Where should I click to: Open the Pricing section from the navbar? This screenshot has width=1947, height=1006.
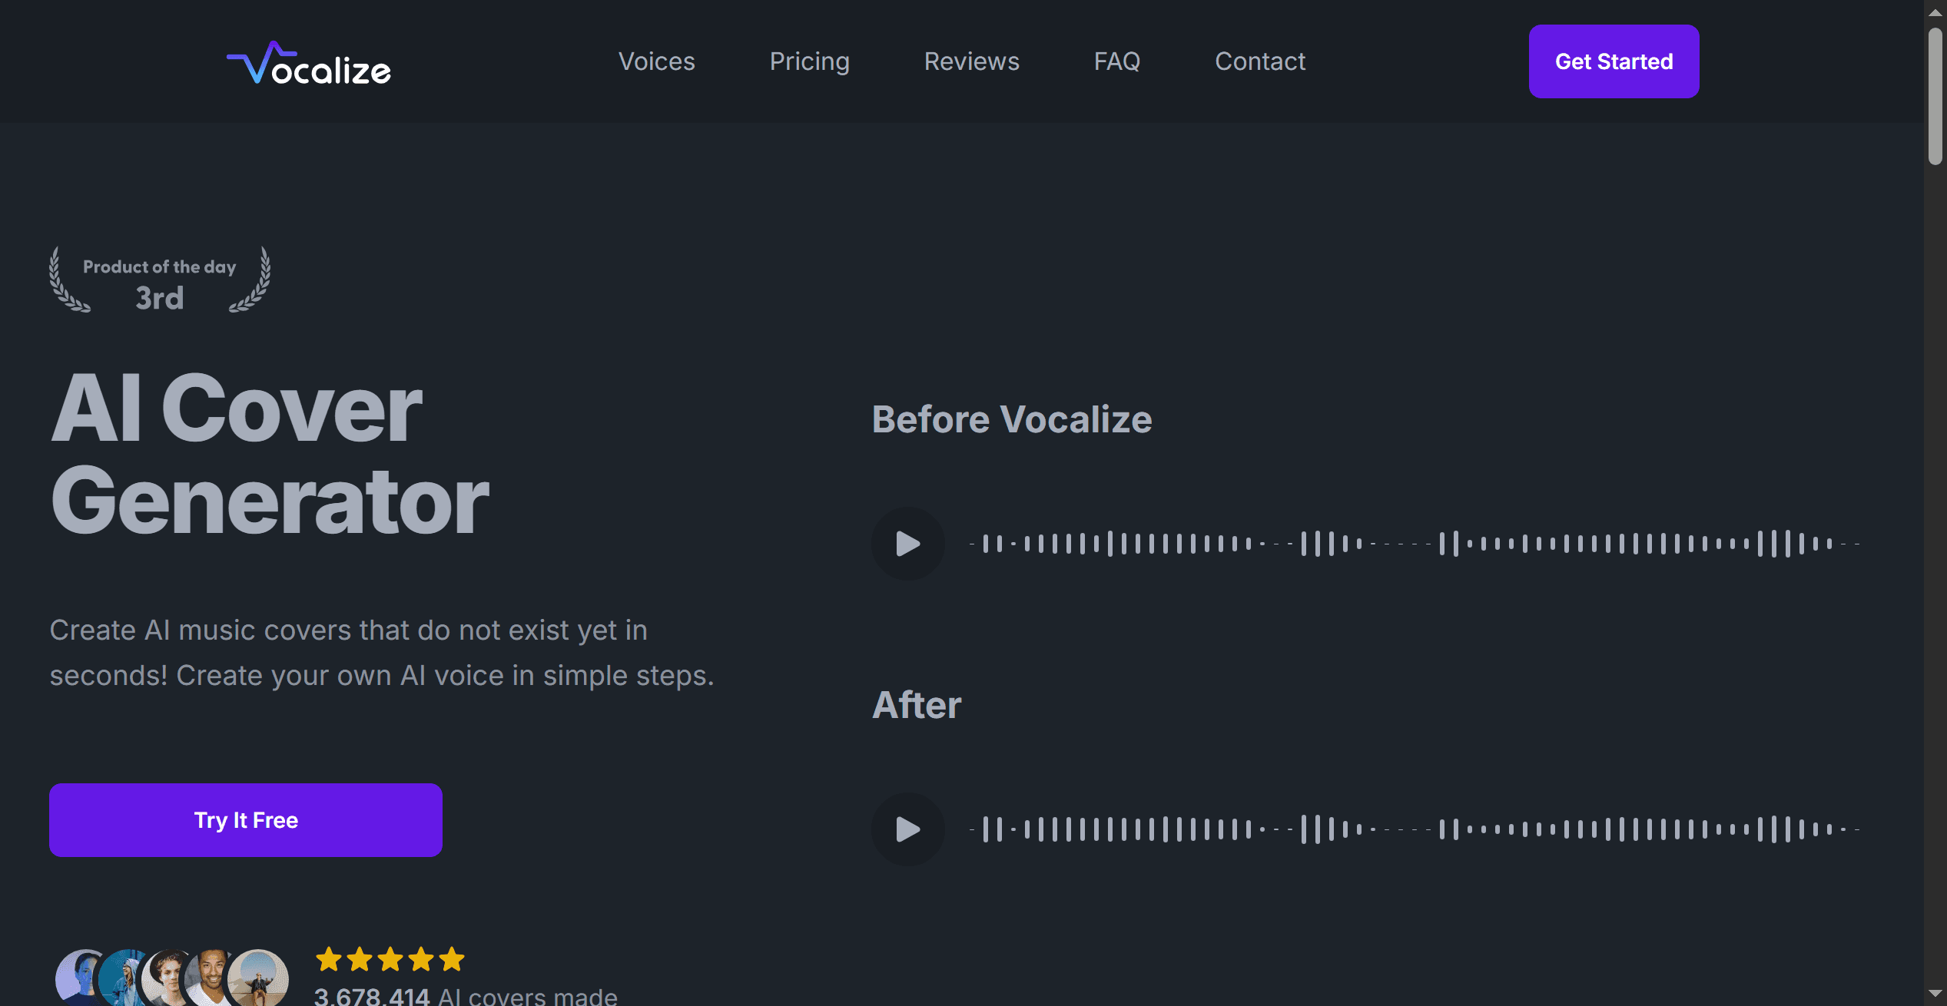[810, 61]
